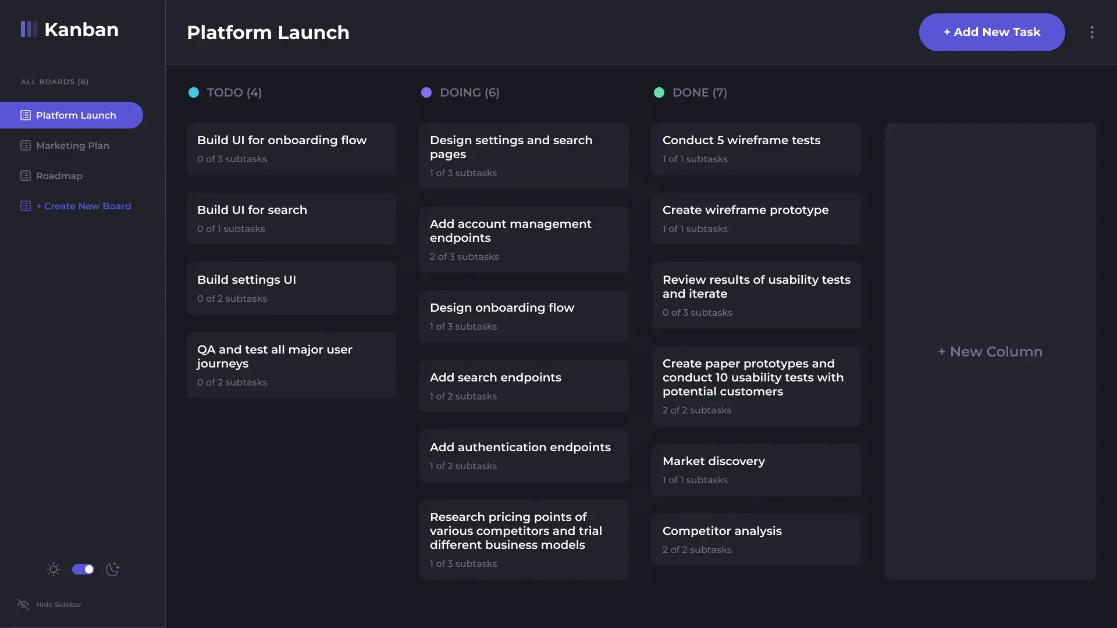Toggle the dark/light theme switch
The image size is (1117, 628).
pos(83,569)
